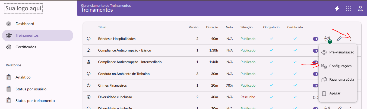Screen dimensions: 367x109
Task: Click the lightning bolt icon in header
Action: [x=337, y=8]
